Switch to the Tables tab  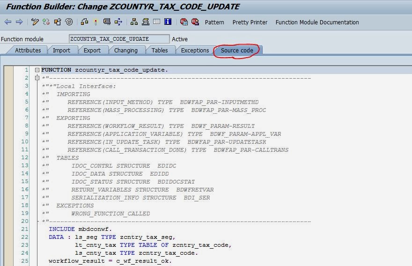point(160,50)
